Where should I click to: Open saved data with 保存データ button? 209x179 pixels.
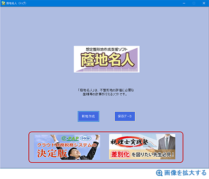point(125,116)
